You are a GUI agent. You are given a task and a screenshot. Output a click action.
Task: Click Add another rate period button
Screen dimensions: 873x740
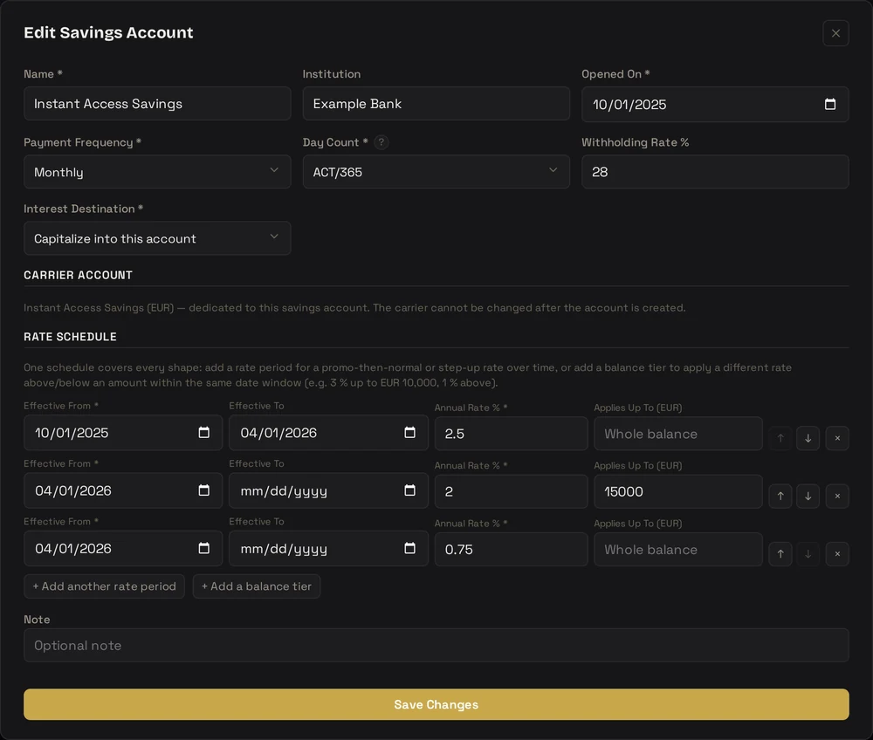click(104, 586)
